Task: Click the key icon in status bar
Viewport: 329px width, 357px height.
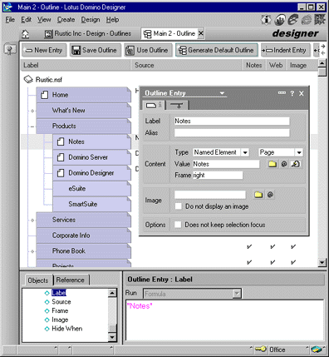Action: tap(260, 349)
